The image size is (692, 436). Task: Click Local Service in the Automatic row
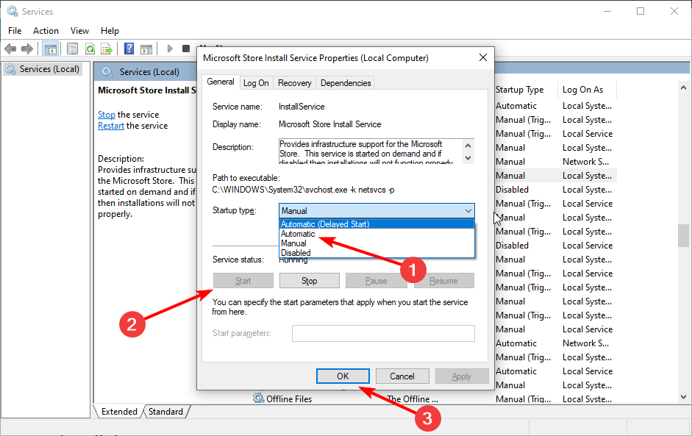point(588,371)
